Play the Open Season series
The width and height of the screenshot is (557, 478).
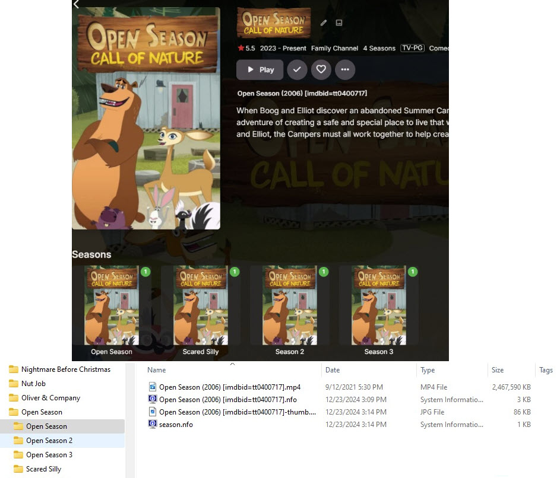click(259, 69)
